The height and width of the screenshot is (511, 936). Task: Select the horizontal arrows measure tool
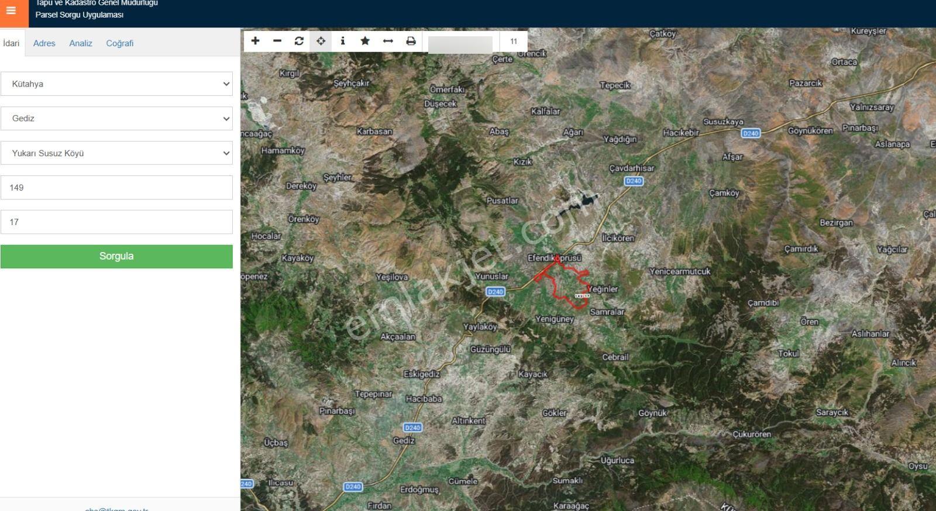pos(388,41)
